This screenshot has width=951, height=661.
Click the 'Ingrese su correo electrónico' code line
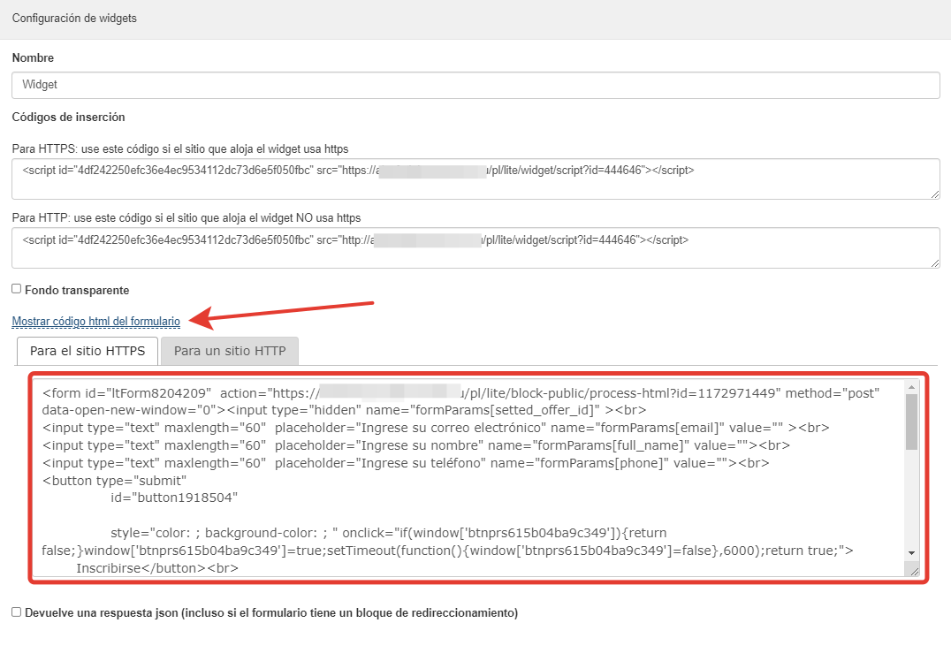tap(436, 428)
